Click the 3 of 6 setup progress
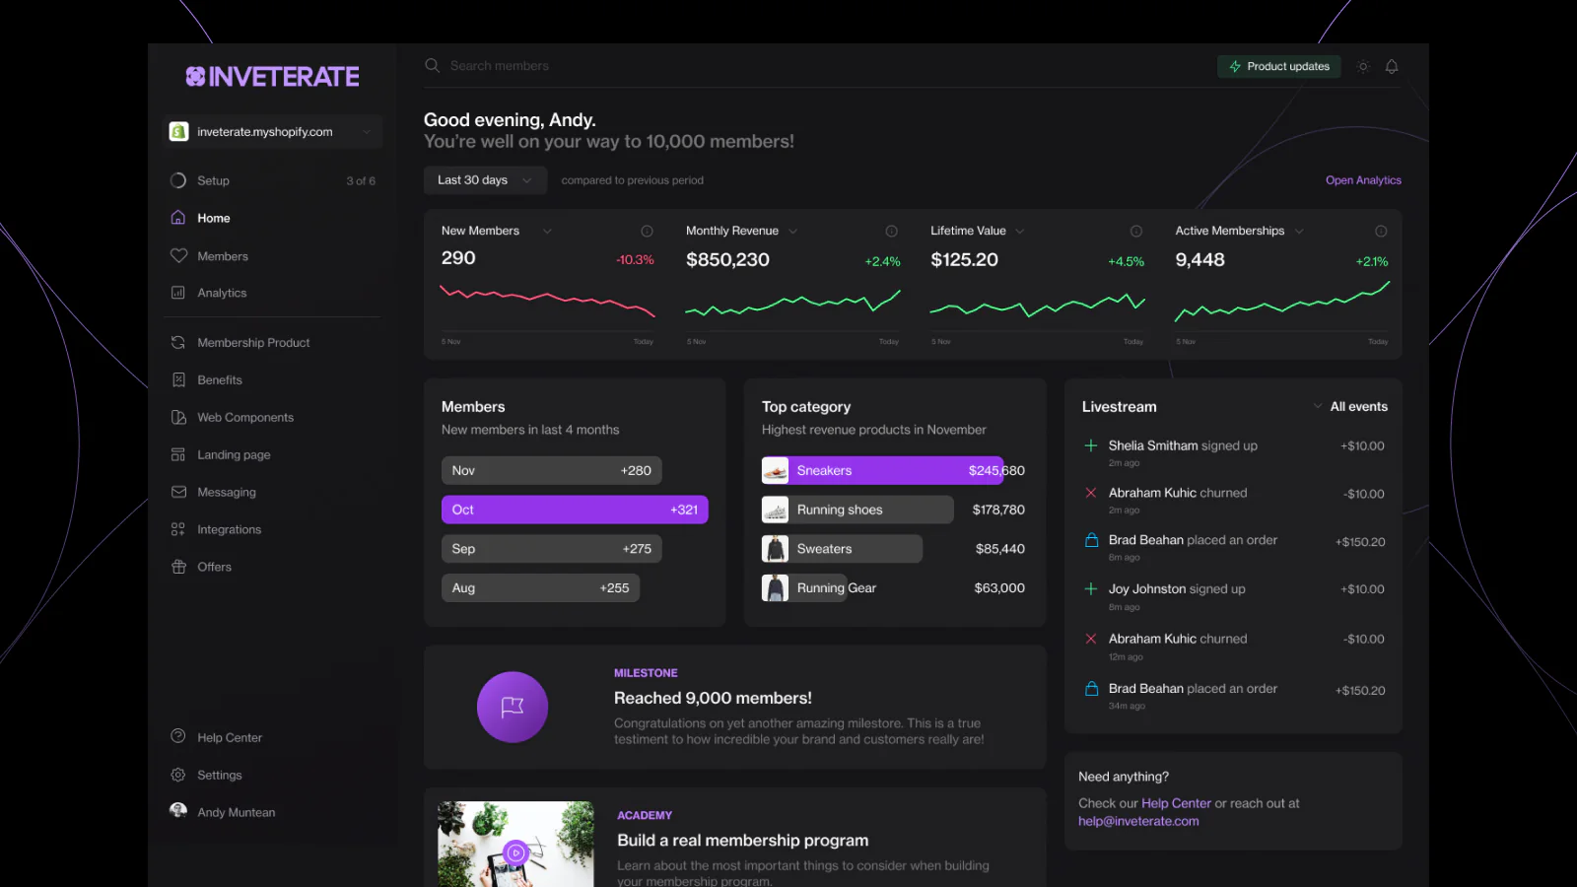 click(361, 181)
